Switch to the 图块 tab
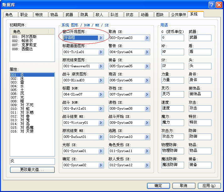This screenshot has height=192, width=224. tap(161, 14)
